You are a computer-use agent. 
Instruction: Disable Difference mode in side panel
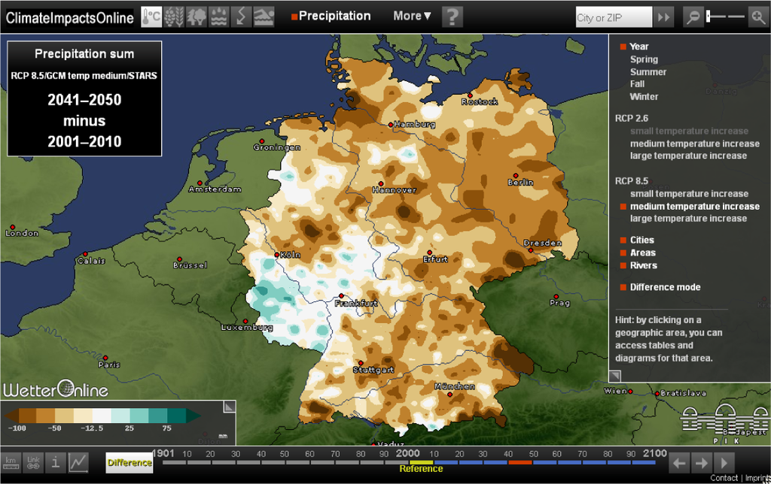(x=623, y=287)
